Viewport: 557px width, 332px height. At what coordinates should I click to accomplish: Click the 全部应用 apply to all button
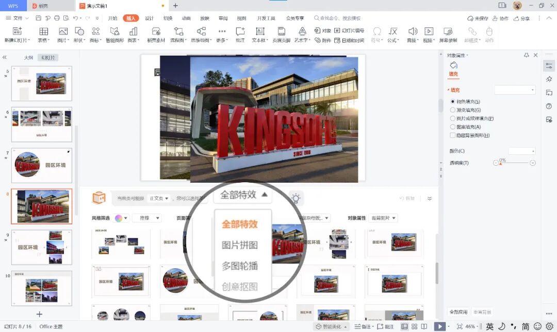point(458,312)
